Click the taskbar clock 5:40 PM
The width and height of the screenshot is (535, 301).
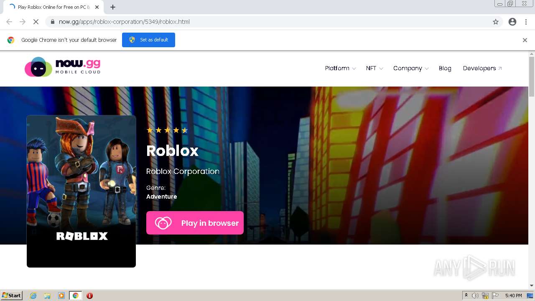tap(513, 296)
